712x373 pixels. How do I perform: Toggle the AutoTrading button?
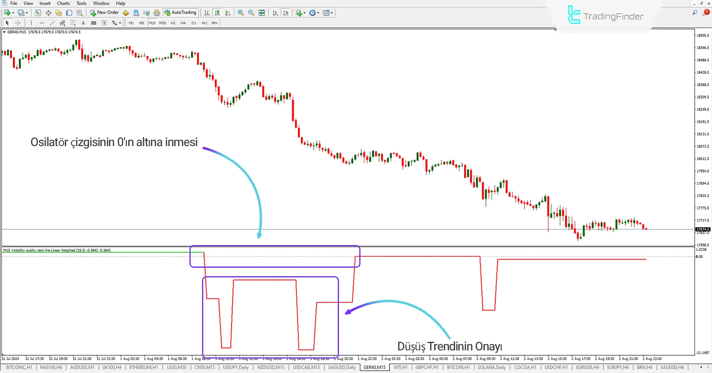(x=181, y=13)
